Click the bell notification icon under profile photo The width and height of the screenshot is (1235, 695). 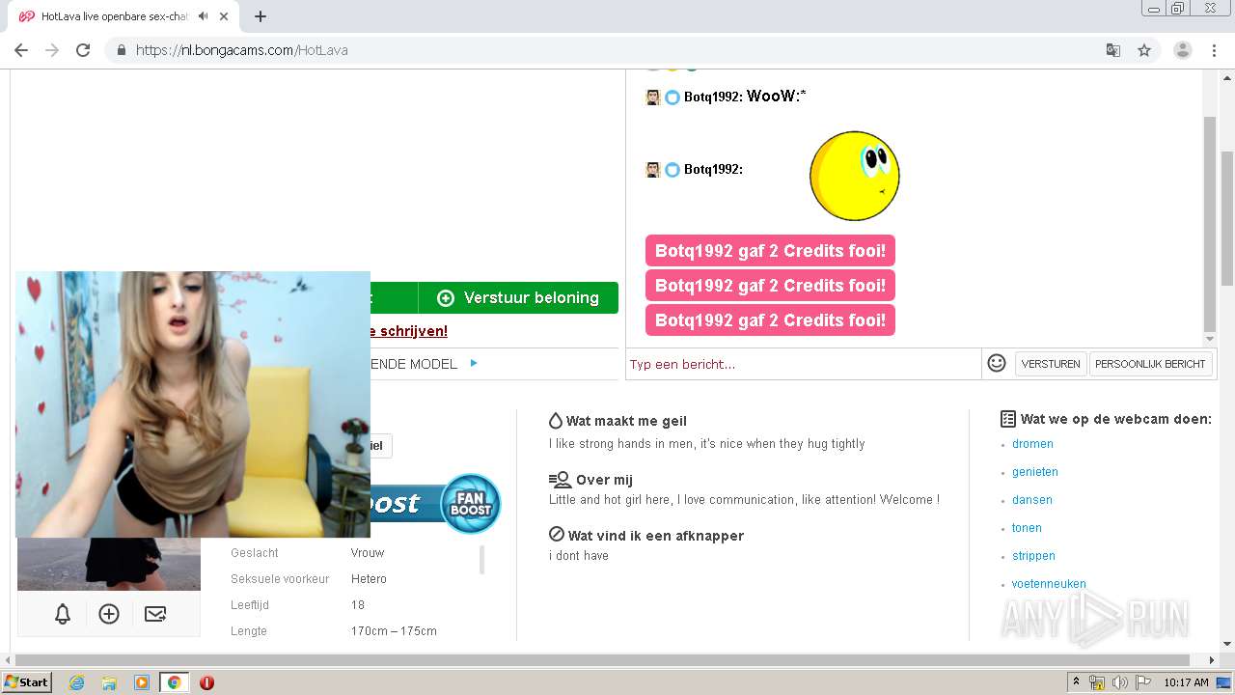coord(63,614)
